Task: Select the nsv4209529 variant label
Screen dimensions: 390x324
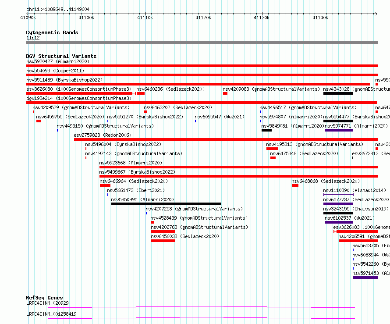Action: 81,107
